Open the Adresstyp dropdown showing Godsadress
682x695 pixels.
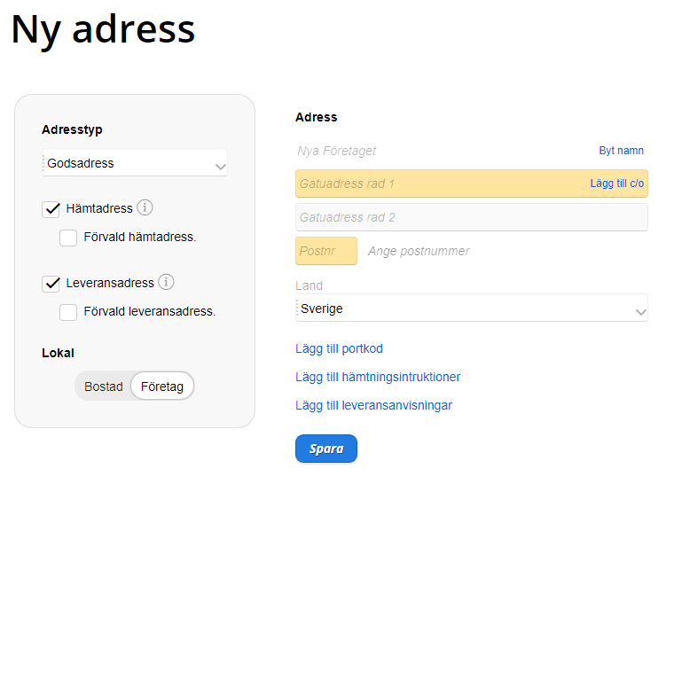coord(135,163)
